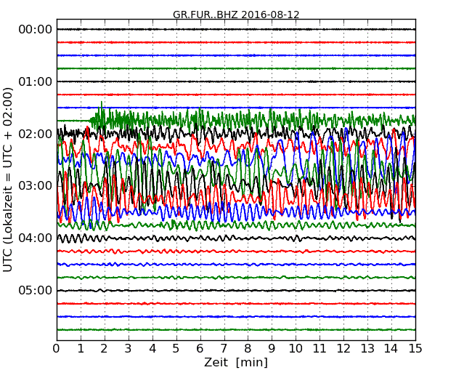Image resolution: width=472 pixels, height=378 pixels.
Task: Click x-axis tick label 9
Action: [272, 348]
